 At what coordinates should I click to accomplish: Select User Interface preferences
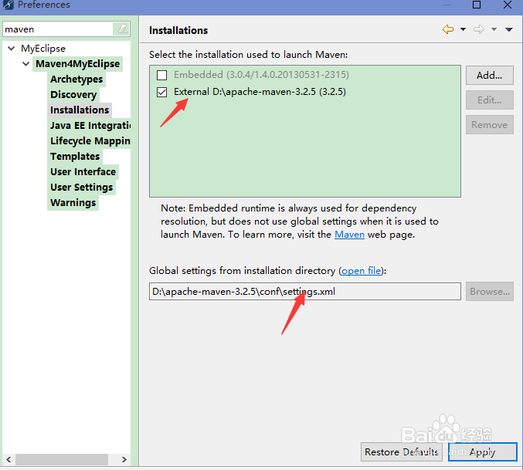pyautogui.click(x=83, y=171)
